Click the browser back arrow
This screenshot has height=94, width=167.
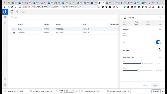[5, 7]
